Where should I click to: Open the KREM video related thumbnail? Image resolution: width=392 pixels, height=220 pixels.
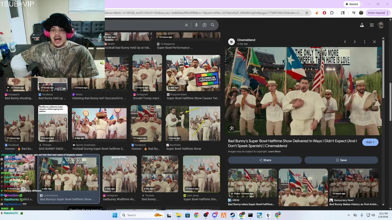pyautogui.click(x=252, y=183)
